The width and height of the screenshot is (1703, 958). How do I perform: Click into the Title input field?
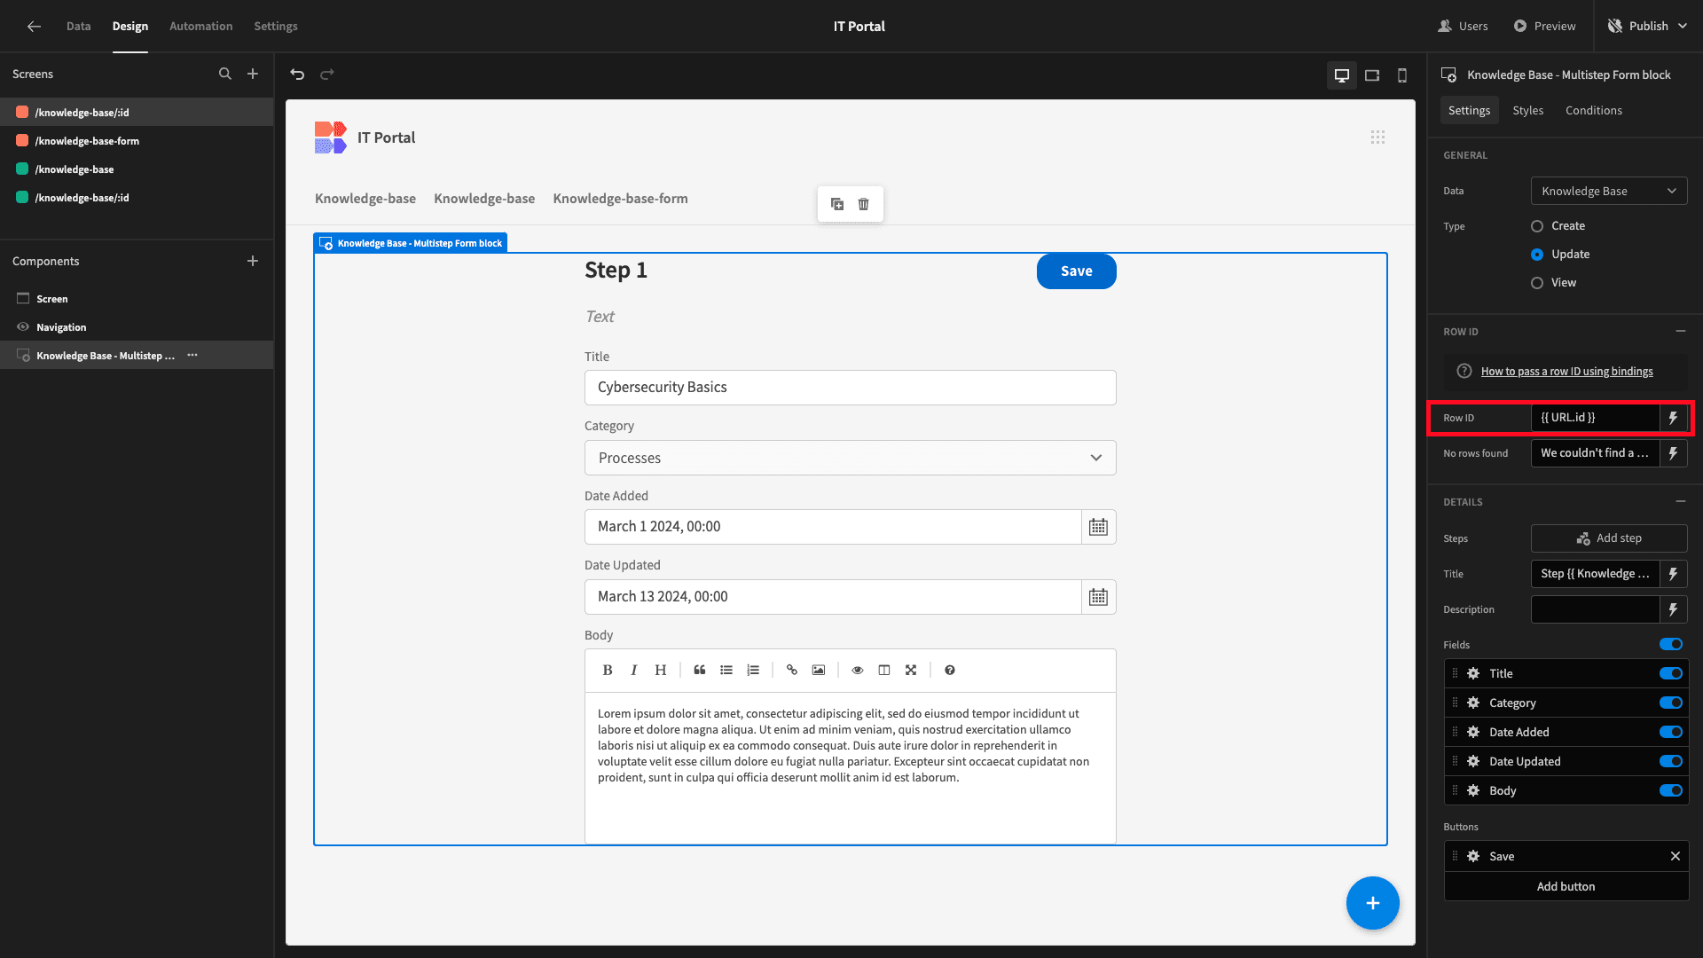click(x=850, y=388)
